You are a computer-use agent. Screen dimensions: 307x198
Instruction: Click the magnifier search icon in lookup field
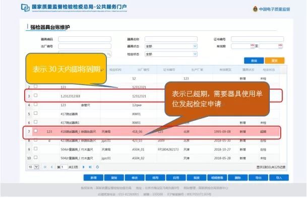tap(108, 54)
